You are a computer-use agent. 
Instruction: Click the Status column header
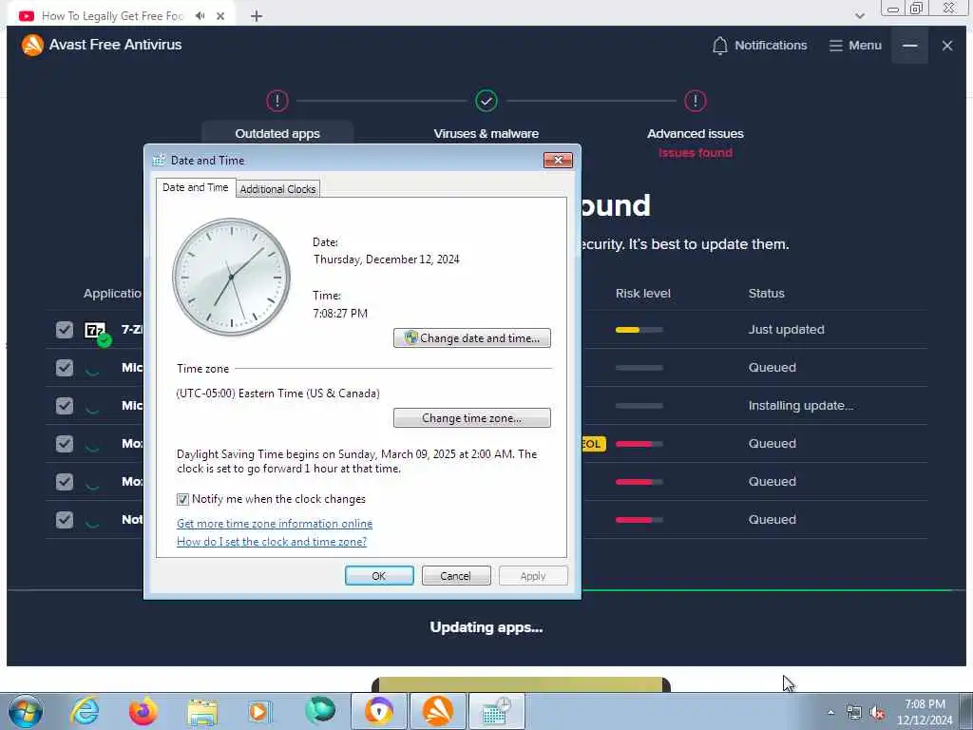[x=767, y=293]
